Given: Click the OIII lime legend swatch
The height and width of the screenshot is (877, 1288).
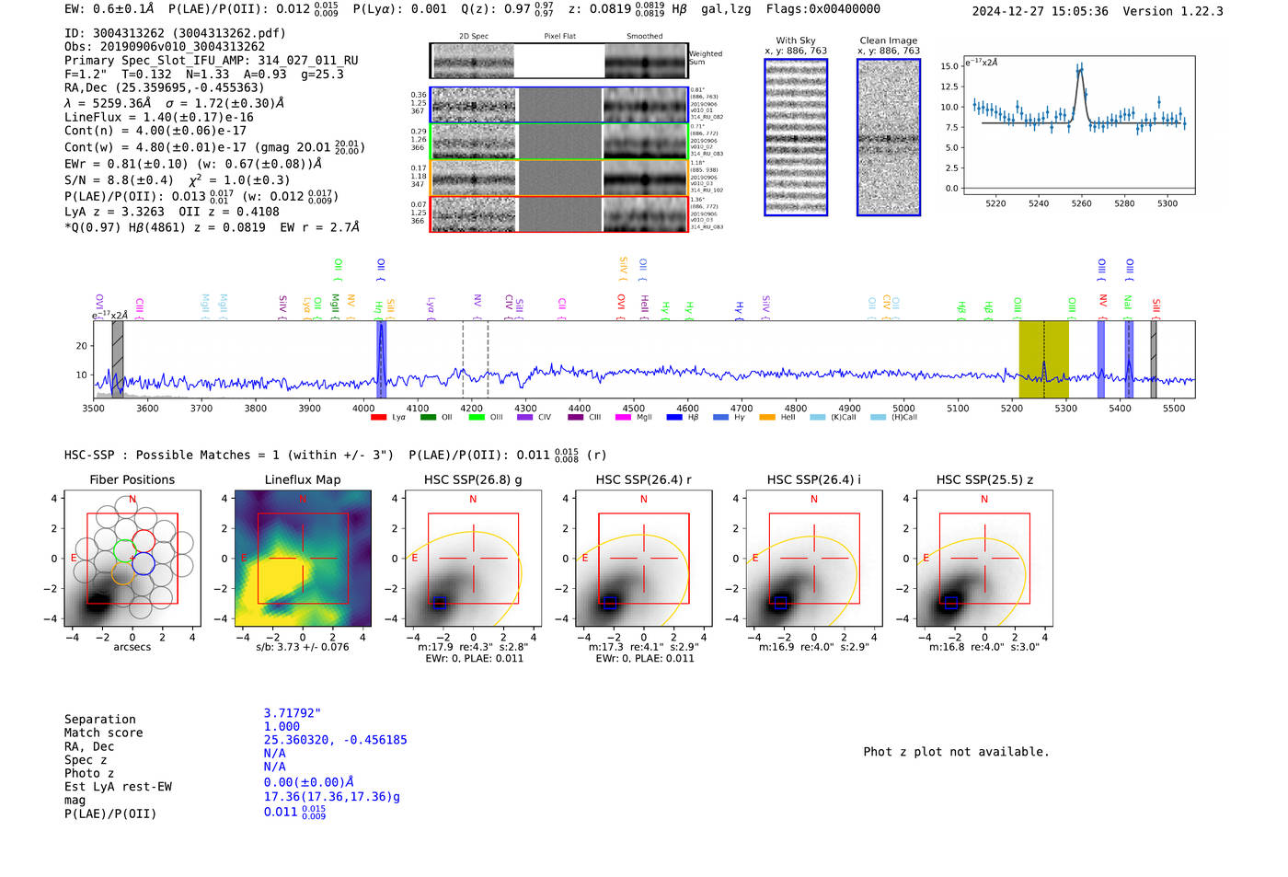Looking at the screenshot, I should 477,418.
